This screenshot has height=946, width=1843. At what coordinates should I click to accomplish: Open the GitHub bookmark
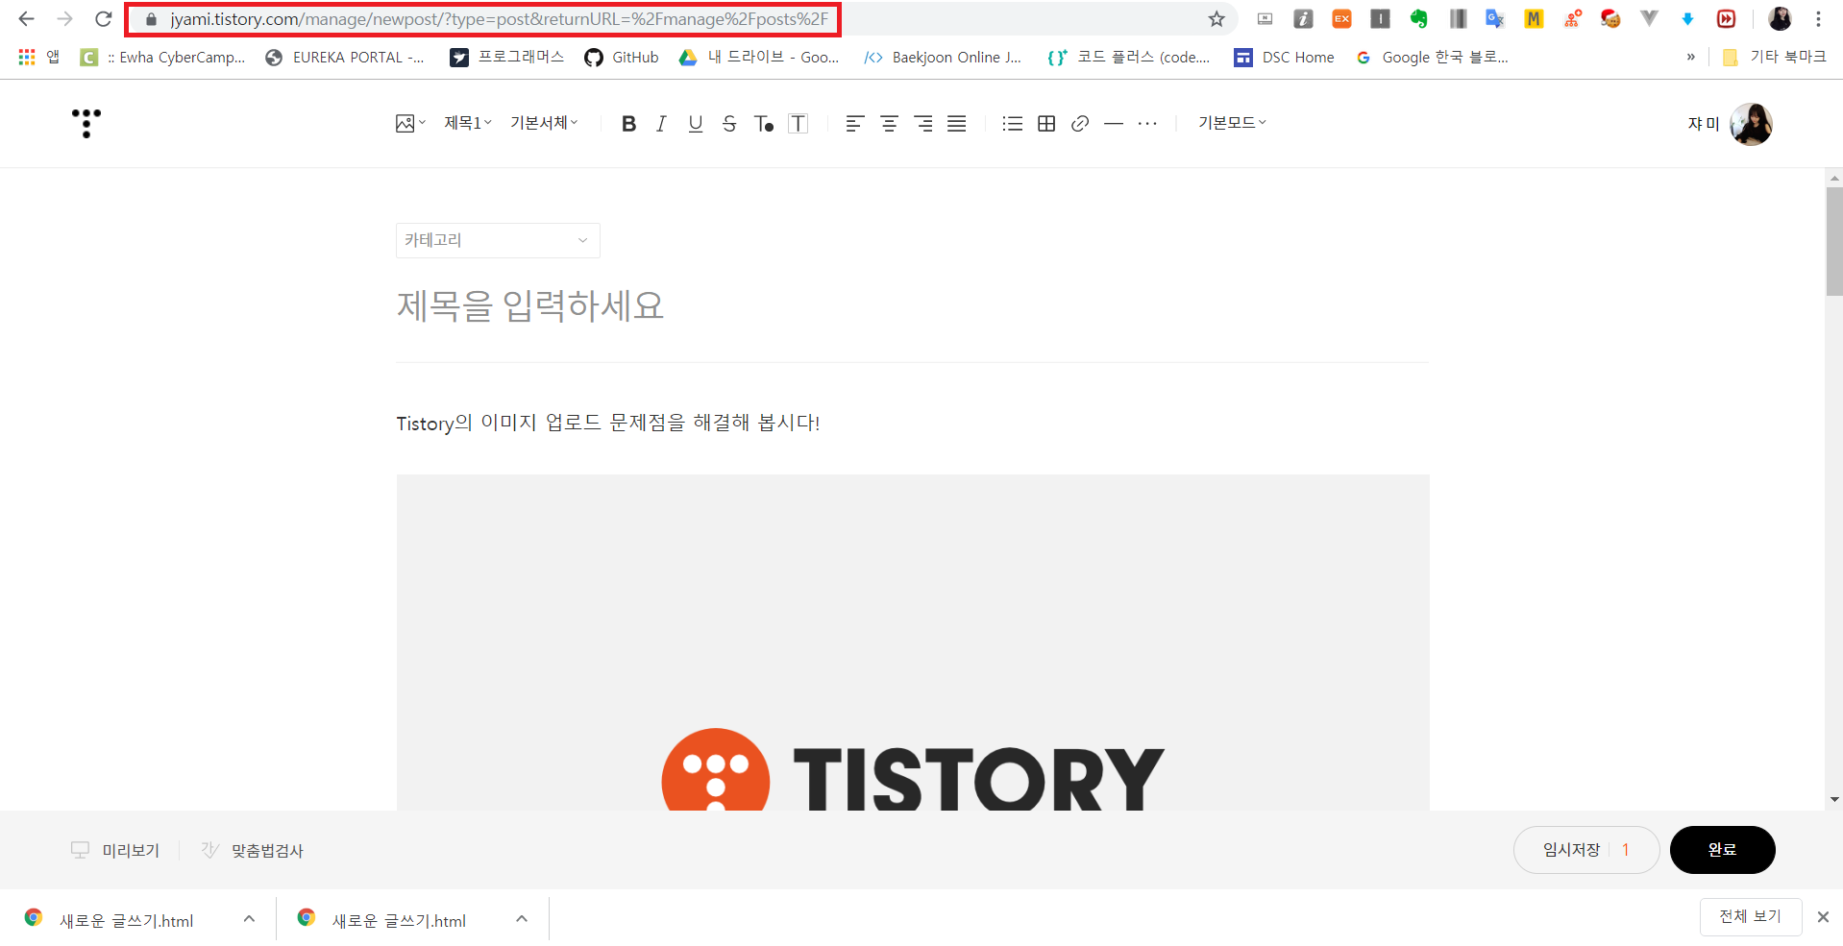coord(622,58)
